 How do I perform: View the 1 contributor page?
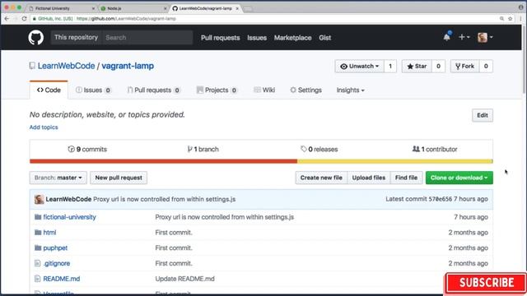coord(435,149)
